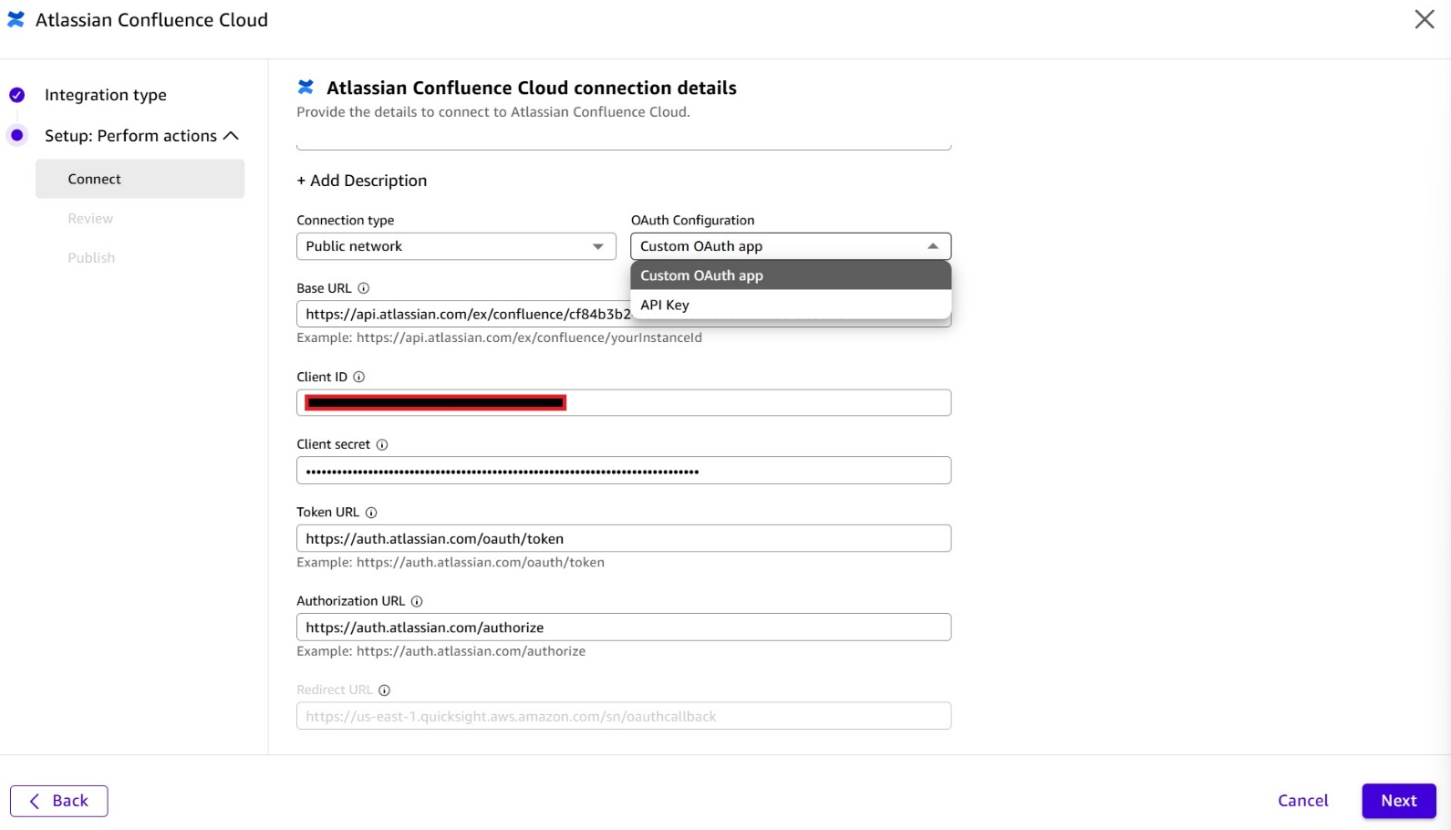Click the completed Integration type step checkmark
Screen dimensions: 1451x830
(x=16, y=95)
